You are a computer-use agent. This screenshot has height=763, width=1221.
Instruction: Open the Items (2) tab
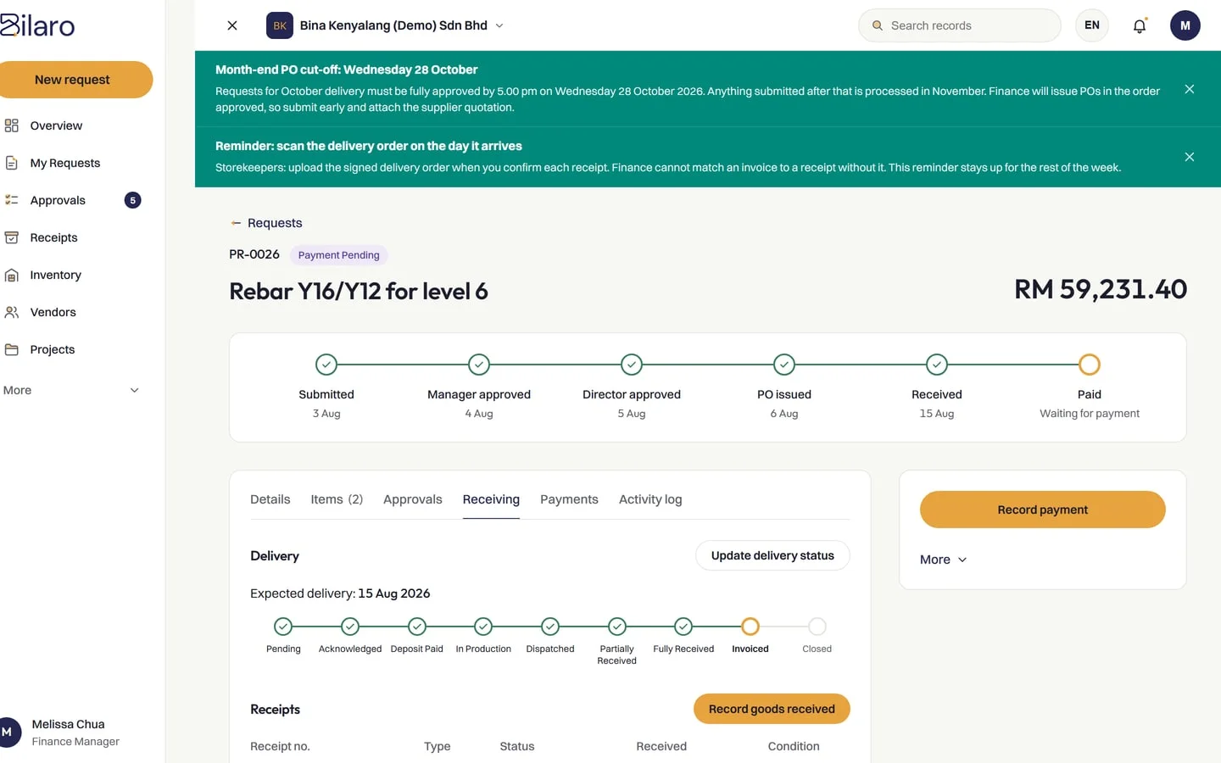[337, 499]
